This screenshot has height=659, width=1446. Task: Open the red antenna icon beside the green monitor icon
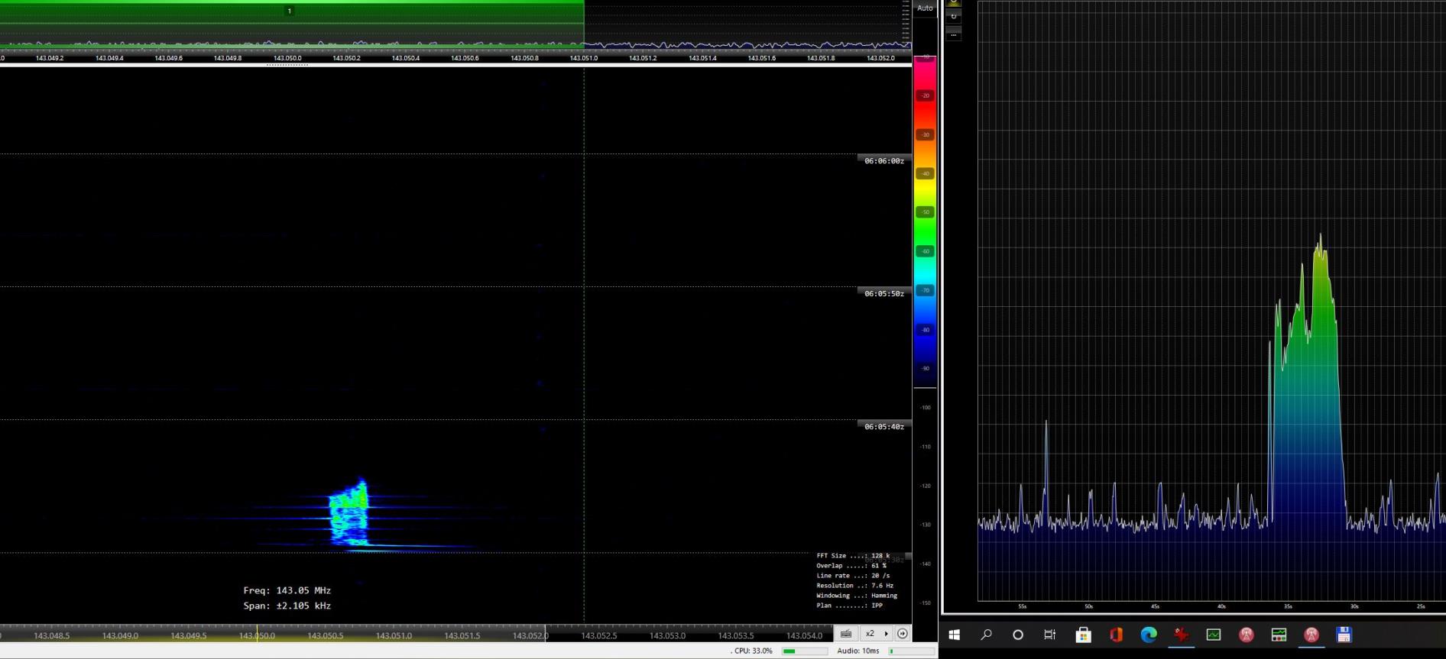point(1247,635)
